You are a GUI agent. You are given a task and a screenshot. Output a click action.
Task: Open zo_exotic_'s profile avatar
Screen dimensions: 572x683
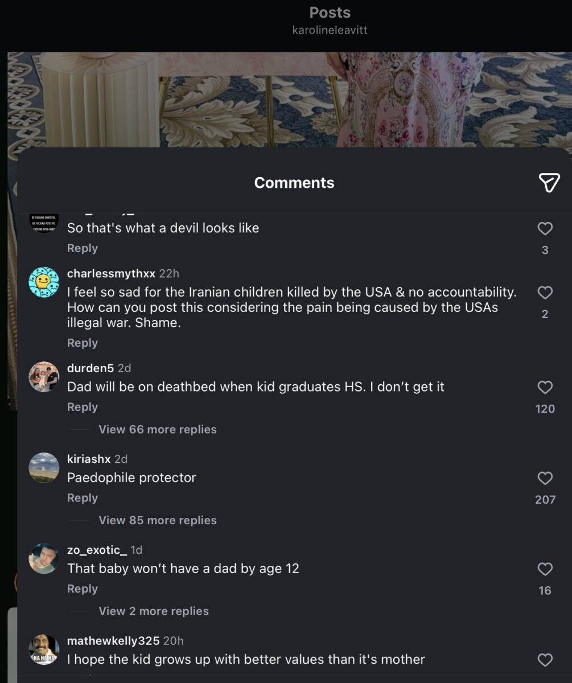point(44,558)
